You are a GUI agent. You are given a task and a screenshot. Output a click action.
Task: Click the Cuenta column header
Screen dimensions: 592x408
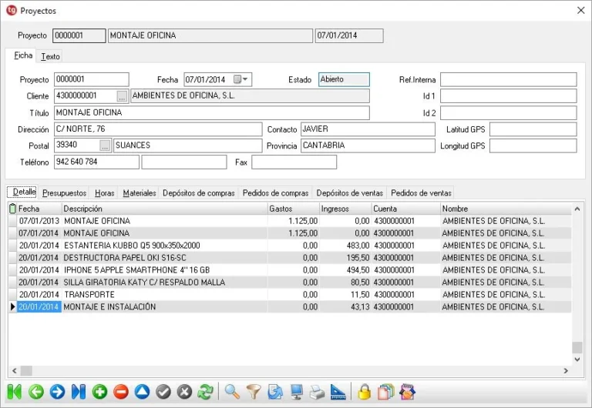[406, 209]
